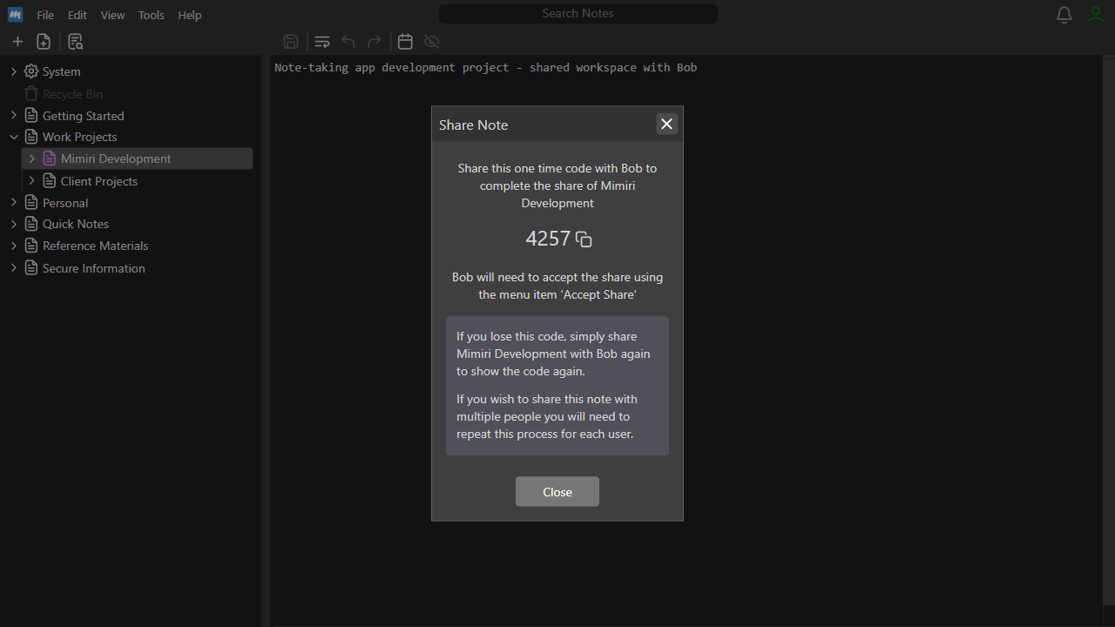Open the Tools menu
This screenshot has height=627, width=1115.
coord(152,15)
